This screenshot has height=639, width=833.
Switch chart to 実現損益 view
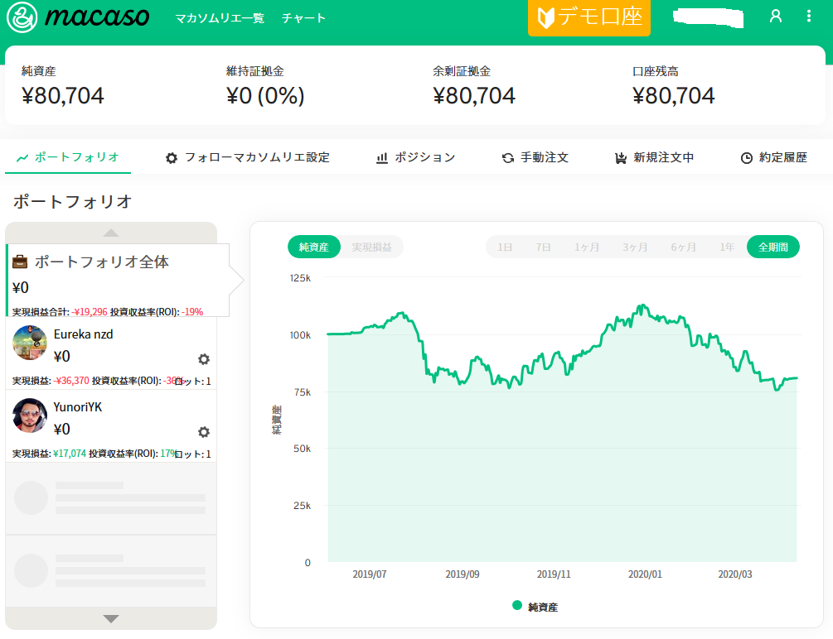pyautogui.click(x=371, y=247)
